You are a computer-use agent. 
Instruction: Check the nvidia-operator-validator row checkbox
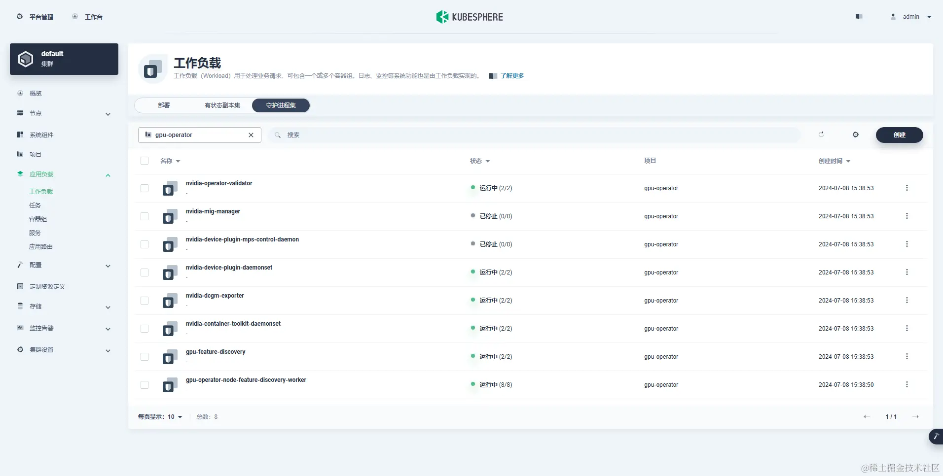click(145, 188)
